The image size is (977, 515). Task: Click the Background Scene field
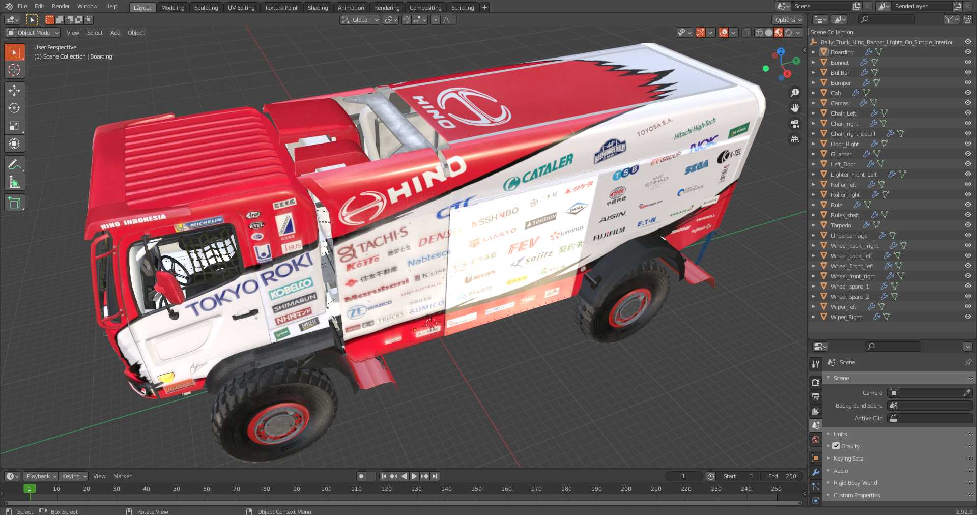(930, 406)
